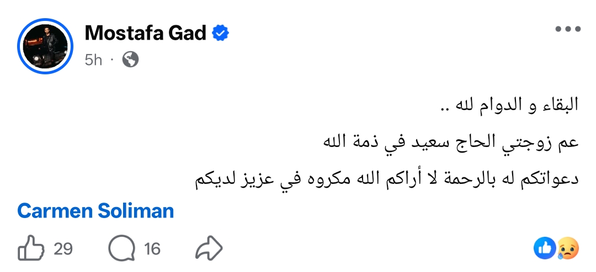596x272 pixels.
Task: Open the Mostafa Gad profile name link
Action: (146, 34)
